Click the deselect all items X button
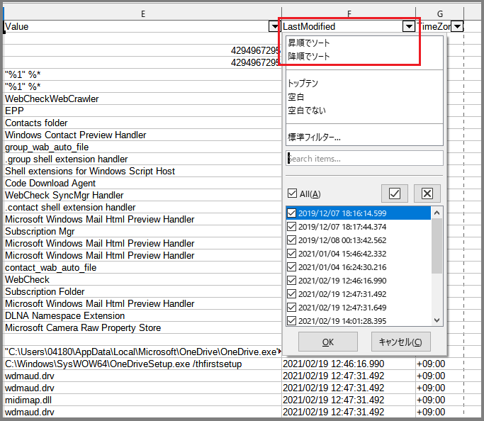This screenshot has height=421, width=484. [427, 193]
